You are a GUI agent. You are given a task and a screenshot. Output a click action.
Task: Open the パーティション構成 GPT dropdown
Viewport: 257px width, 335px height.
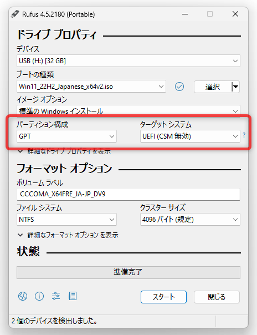pos(67,136)
